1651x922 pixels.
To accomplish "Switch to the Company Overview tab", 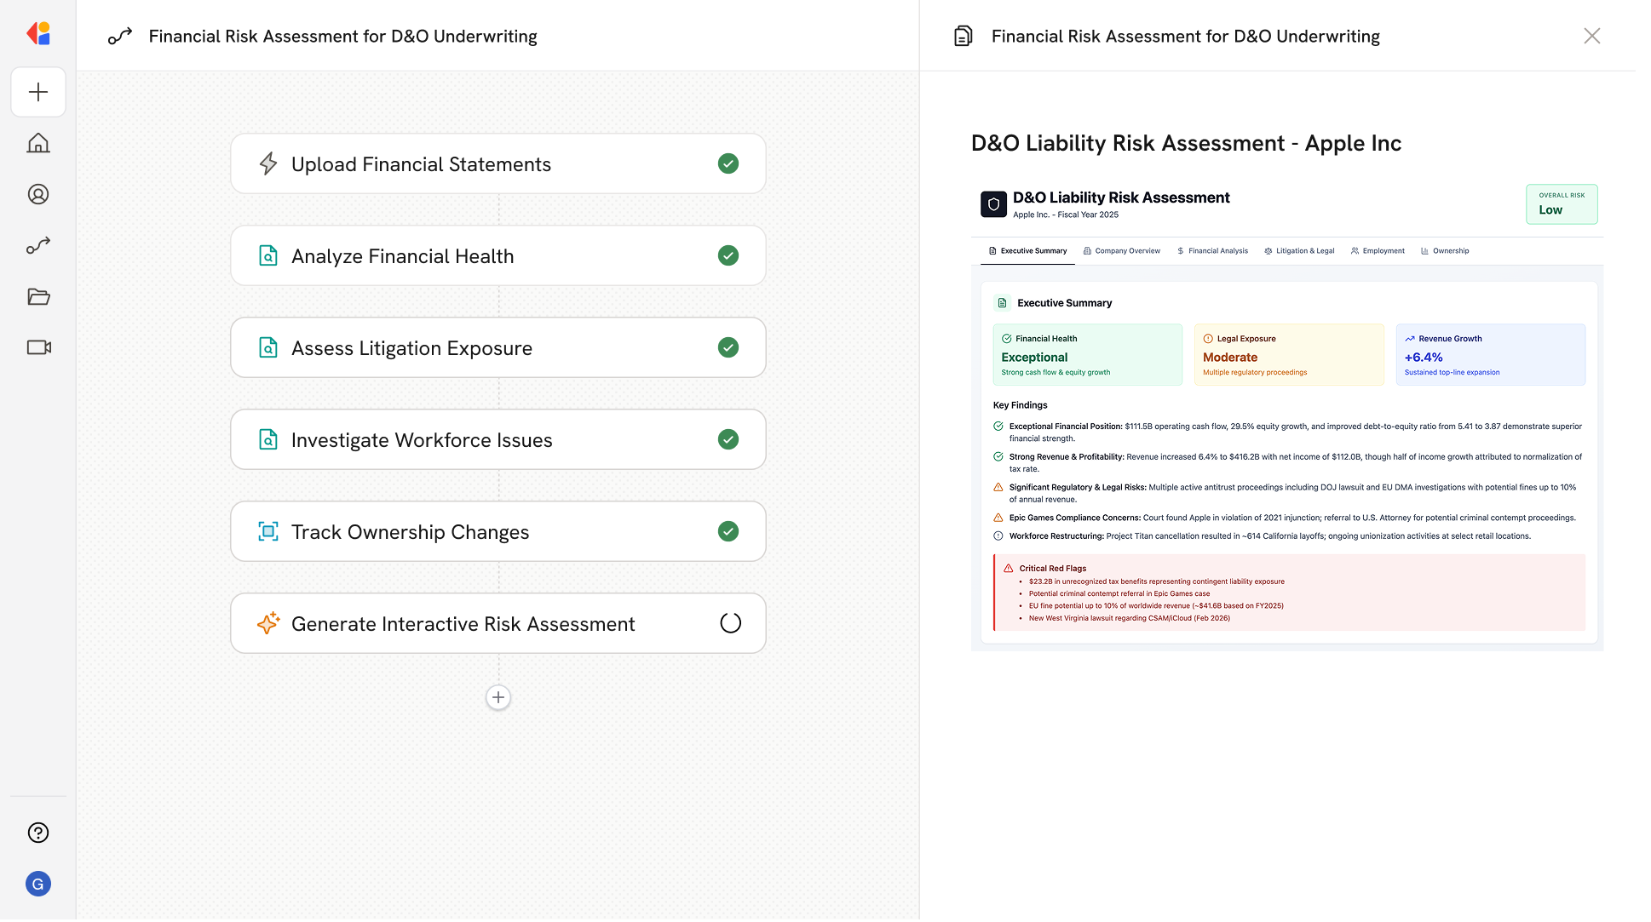I will pyautogui.click(x=1122, y=251).
